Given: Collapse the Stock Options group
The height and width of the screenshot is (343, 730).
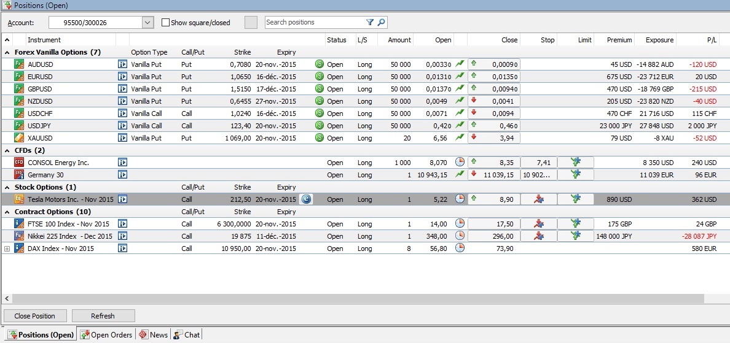Looking at the screenshot, I should [x=7, y=187].
